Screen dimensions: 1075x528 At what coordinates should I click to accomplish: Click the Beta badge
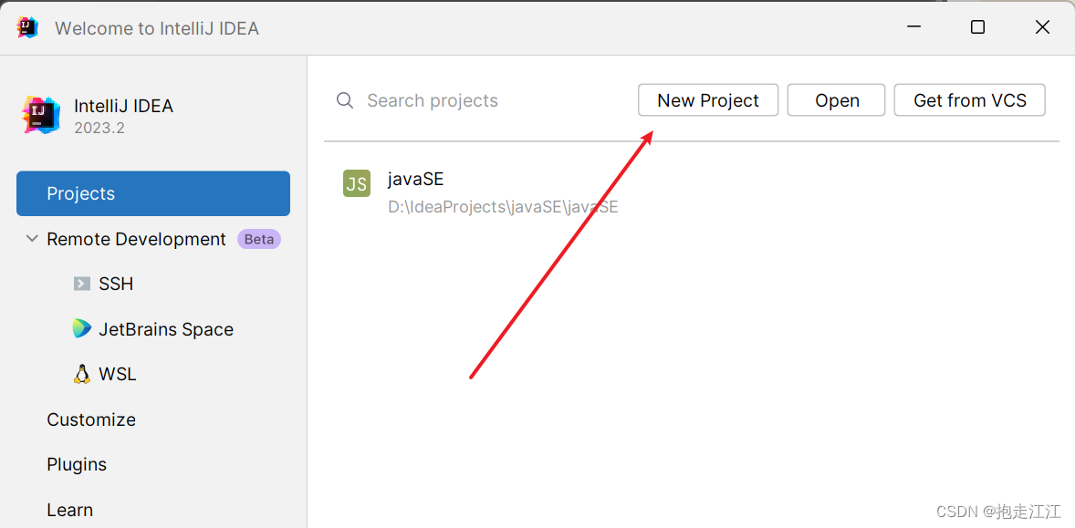click(x=259, y=240)
